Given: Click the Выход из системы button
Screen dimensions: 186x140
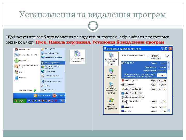Looking at the screenshot, I should [x=42, y=96].
